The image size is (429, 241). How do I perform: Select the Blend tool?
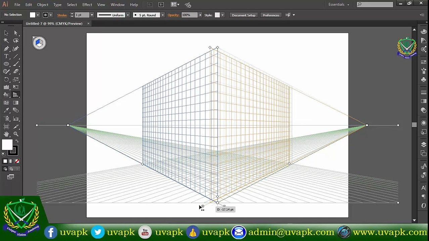[x=16, y=110]
